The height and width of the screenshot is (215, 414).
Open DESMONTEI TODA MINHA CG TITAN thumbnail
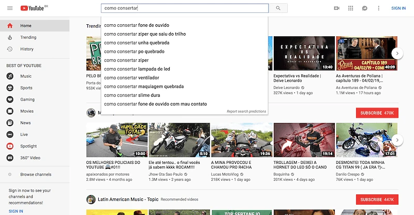pyautogui.click(x=366, y=140)
